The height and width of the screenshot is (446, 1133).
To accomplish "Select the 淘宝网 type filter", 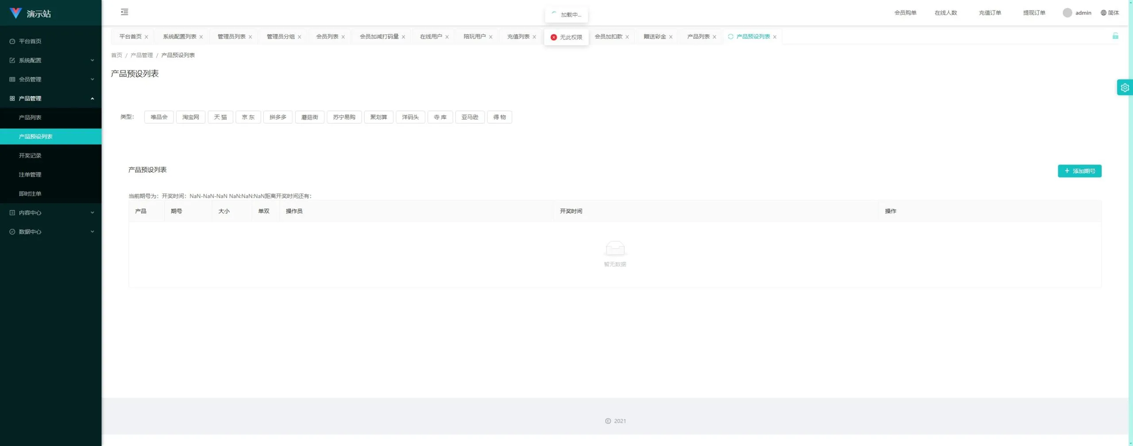I will [191, 117].
